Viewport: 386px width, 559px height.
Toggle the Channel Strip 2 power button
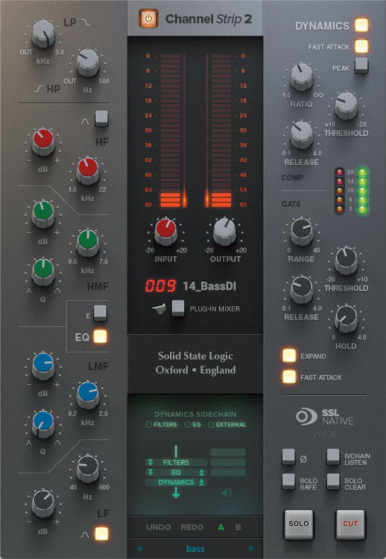click(148, 18)
